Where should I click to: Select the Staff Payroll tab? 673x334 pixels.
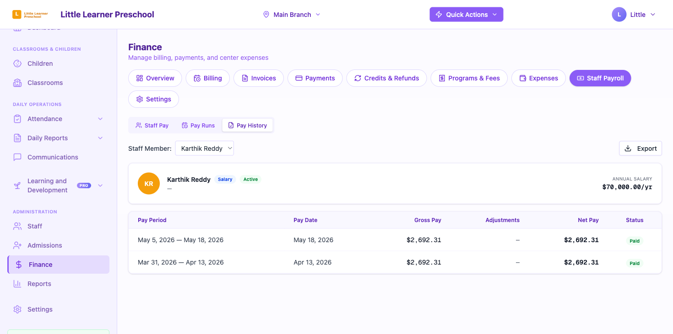click(600, 78)
